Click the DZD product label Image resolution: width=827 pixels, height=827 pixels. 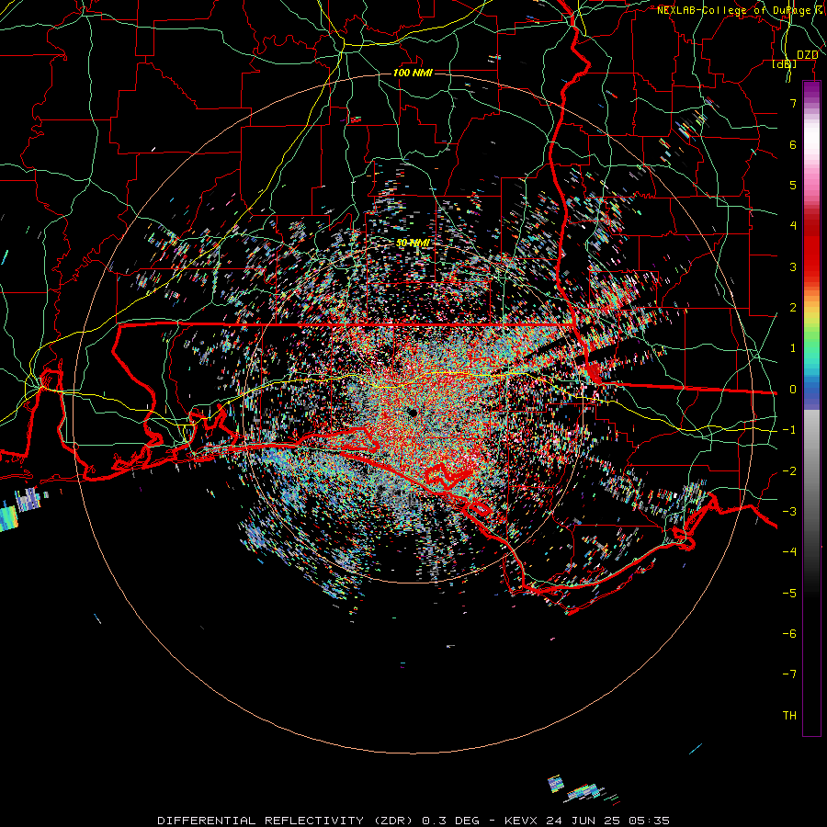point(808,55)
